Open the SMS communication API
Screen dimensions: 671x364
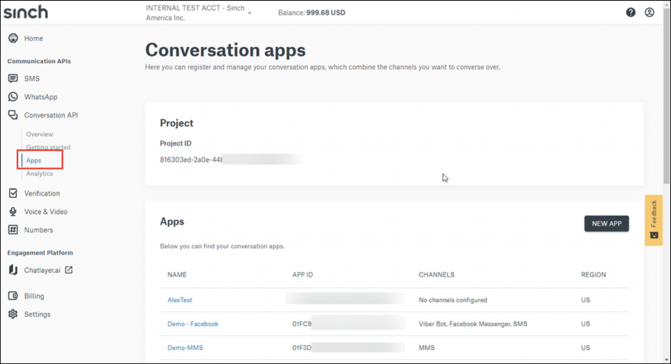(32, 78)
